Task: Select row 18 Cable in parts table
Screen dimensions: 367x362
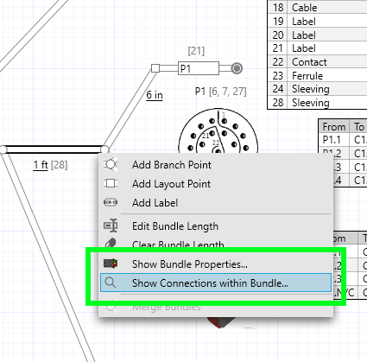Action: click(x=317, y=8)
